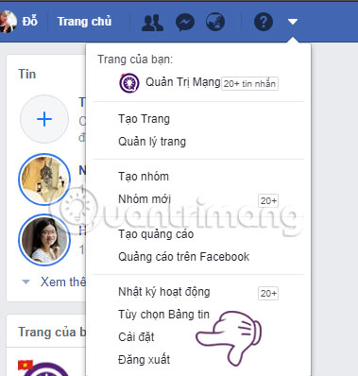Open the Quick Help question mark icon

[264, 22]
